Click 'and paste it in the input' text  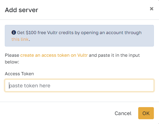pos(114,55)
